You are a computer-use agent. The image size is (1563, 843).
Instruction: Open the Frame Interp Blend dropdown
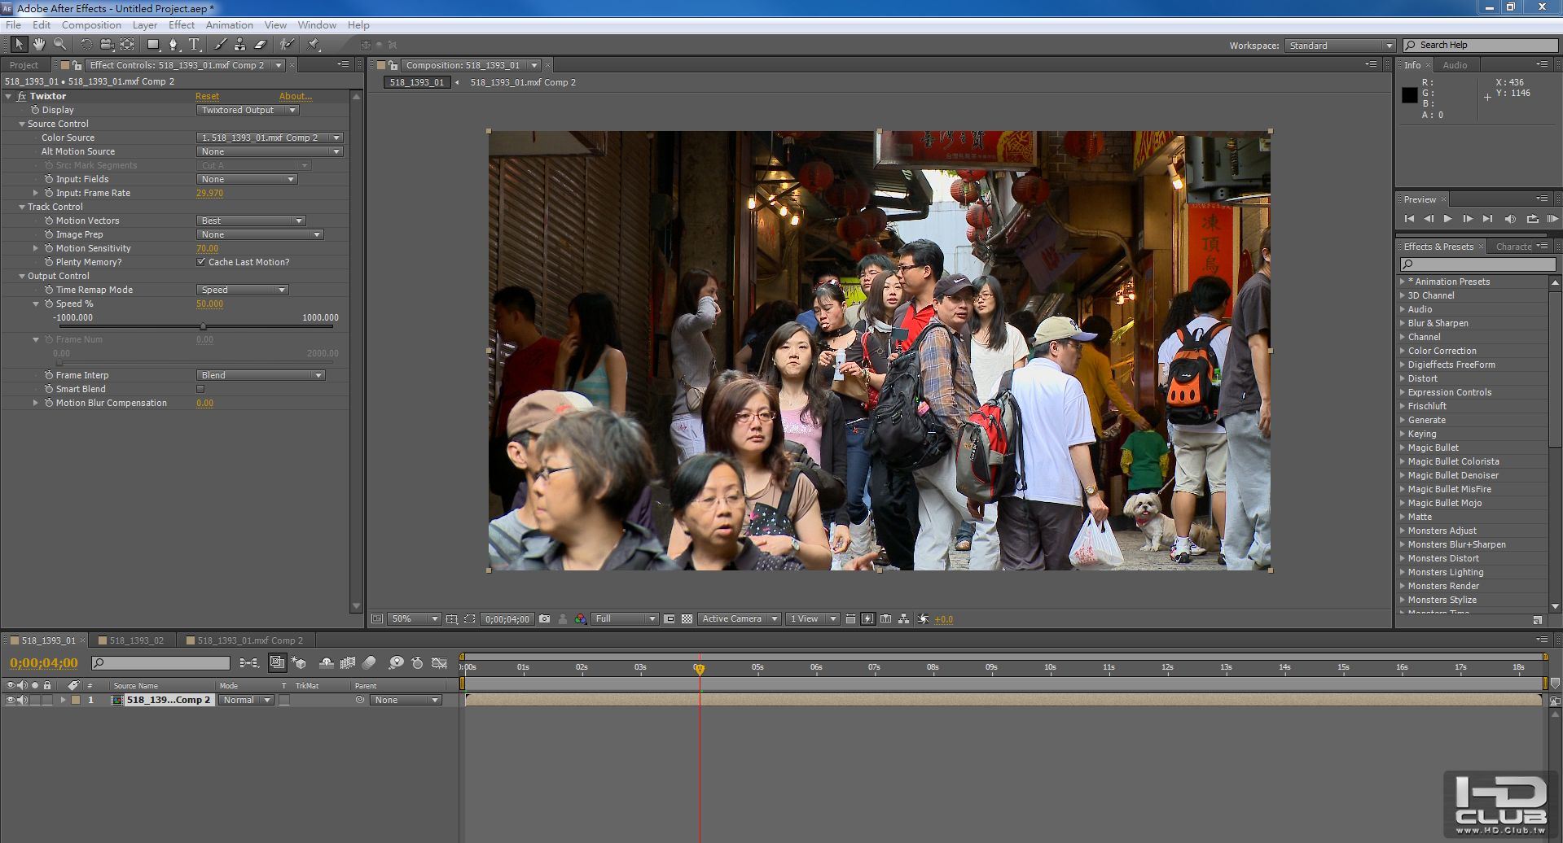coord(261,375)
